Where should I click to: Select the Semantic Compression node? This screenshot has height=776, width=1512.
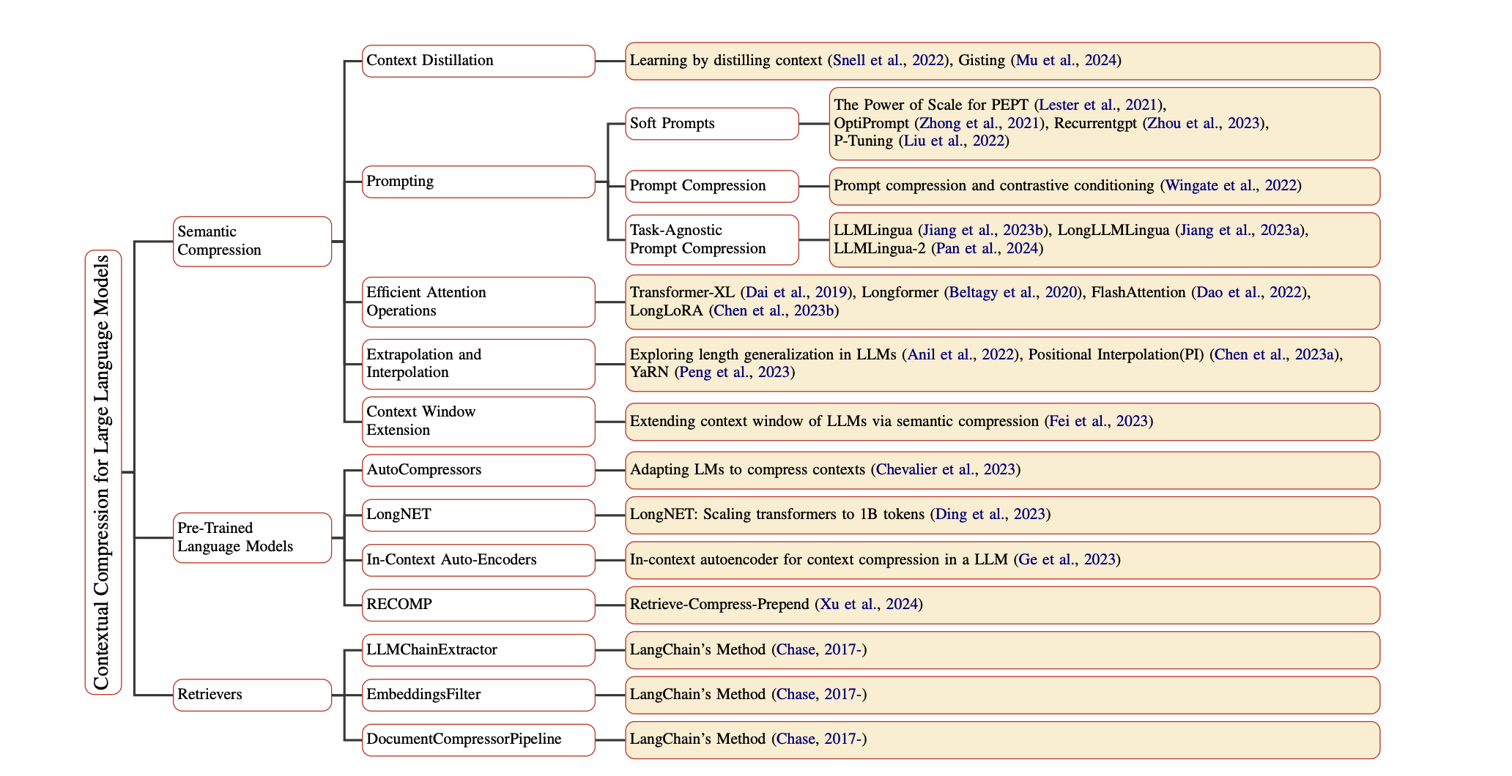(x=253, y=242)
